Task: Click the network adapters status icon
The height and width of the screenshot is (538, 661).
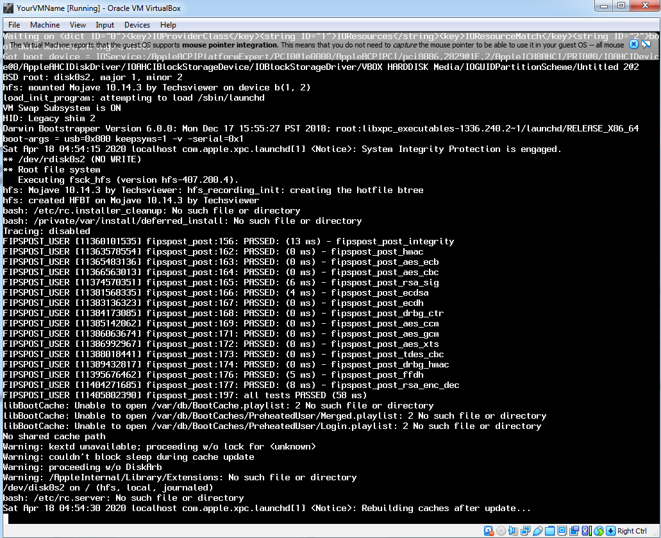Action: [x=525, y=531]
